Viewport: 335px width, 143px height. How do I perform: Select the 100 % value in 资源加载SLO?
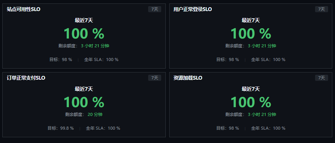(251, 102)
